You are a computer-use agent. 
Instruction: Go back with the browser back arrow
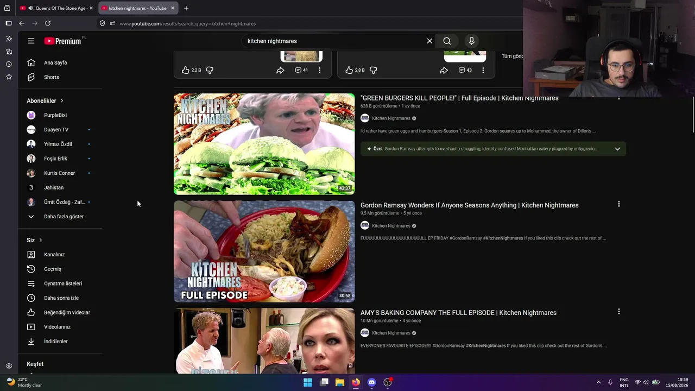point(22,23)
